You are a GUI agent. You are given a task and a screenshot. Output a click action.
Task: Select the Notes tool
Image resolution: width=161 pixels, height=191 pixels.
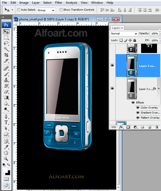[x=6, y=141]
